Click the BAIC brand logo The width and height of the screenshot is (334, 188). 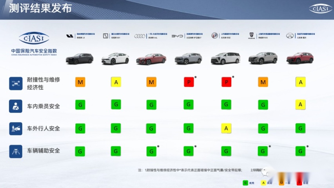point(290,36)
